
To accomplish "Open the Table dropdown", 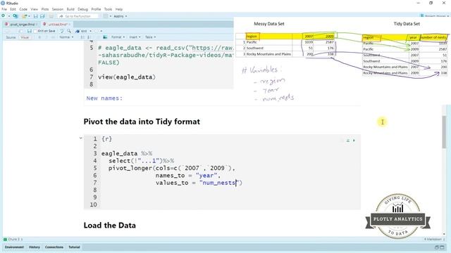I will pyautogui.click(x=150, y=37).
